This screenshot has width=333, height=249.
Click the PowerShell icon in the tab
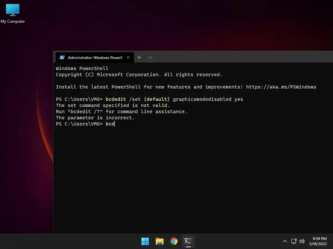62,57
